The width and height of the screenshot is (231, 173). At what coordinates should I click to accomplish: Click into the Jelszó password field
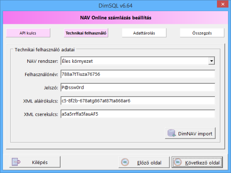coord(138,88)
